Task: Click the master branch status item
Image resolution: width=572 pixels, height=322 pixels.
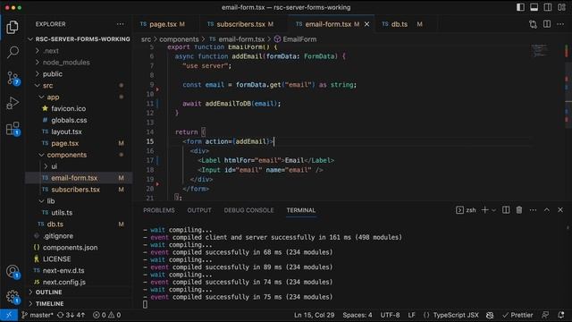Action: [x=38, y=315]
